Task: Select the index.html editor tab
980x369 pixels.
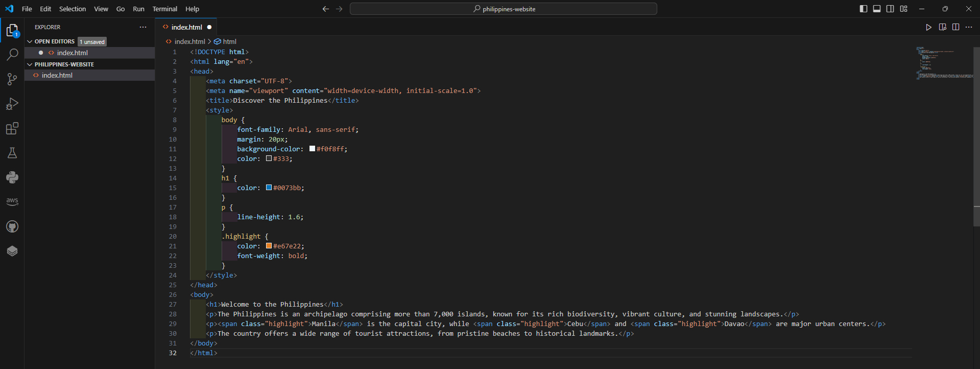Action: click(x=186, y=27)
